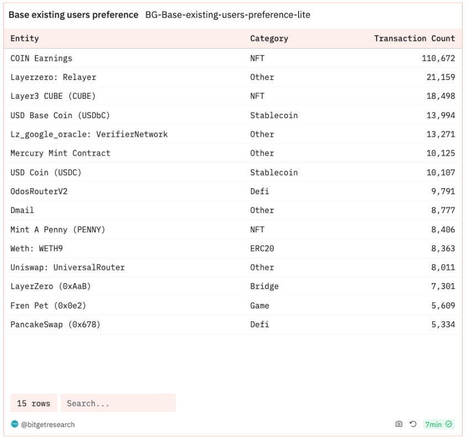467x442 pixels.
Task: Sort by the Category column header
Action: tap(269, 39)
